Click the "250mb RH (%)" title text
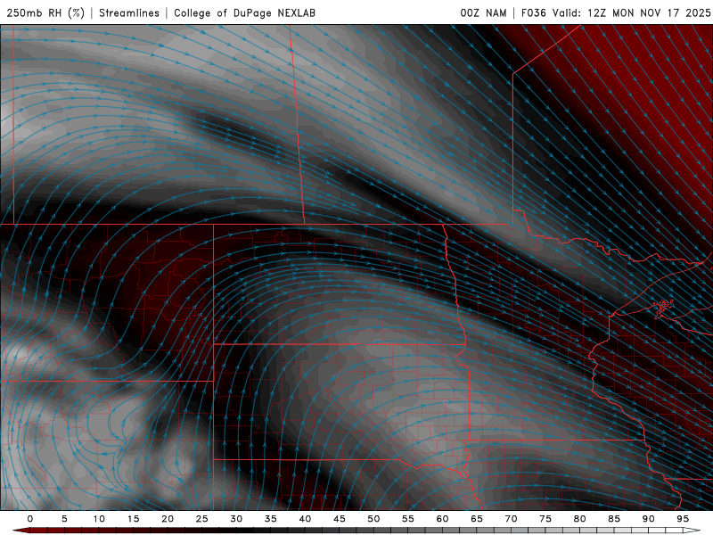The image size is (713, 535). 45,12
